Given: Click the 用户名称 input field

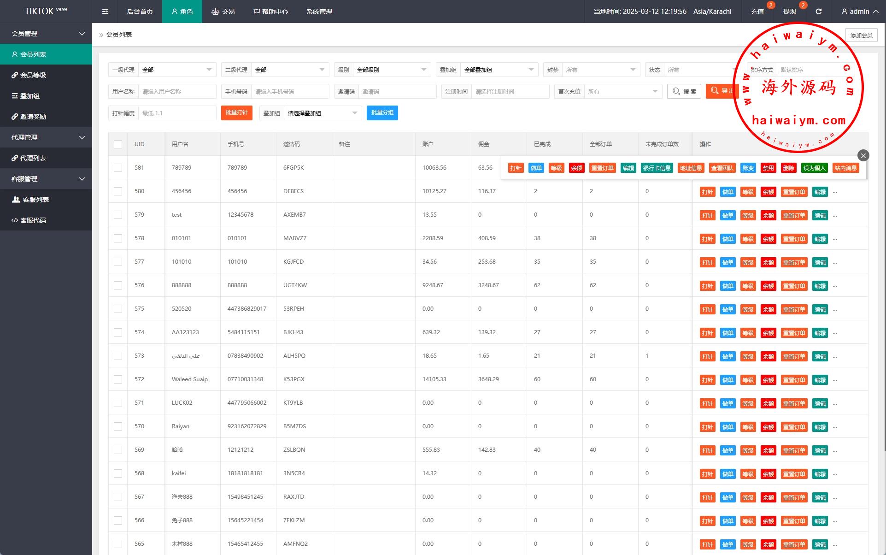Looking at the screenshot, I should [177, 91].
